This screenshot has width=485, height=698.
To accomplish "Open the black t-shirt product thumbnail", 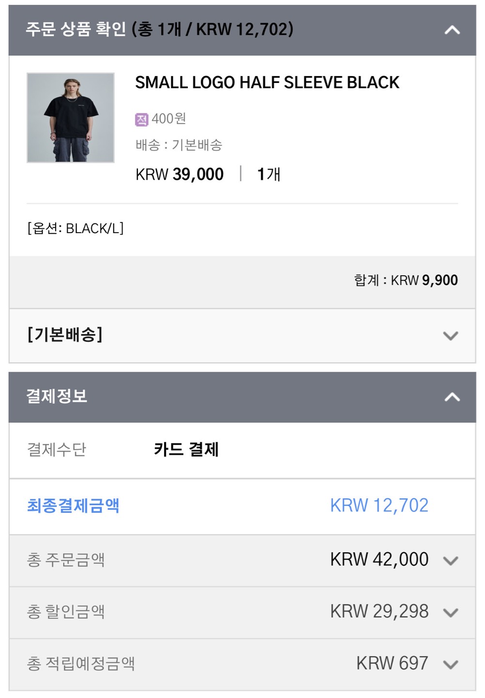I will coord(71,118).
